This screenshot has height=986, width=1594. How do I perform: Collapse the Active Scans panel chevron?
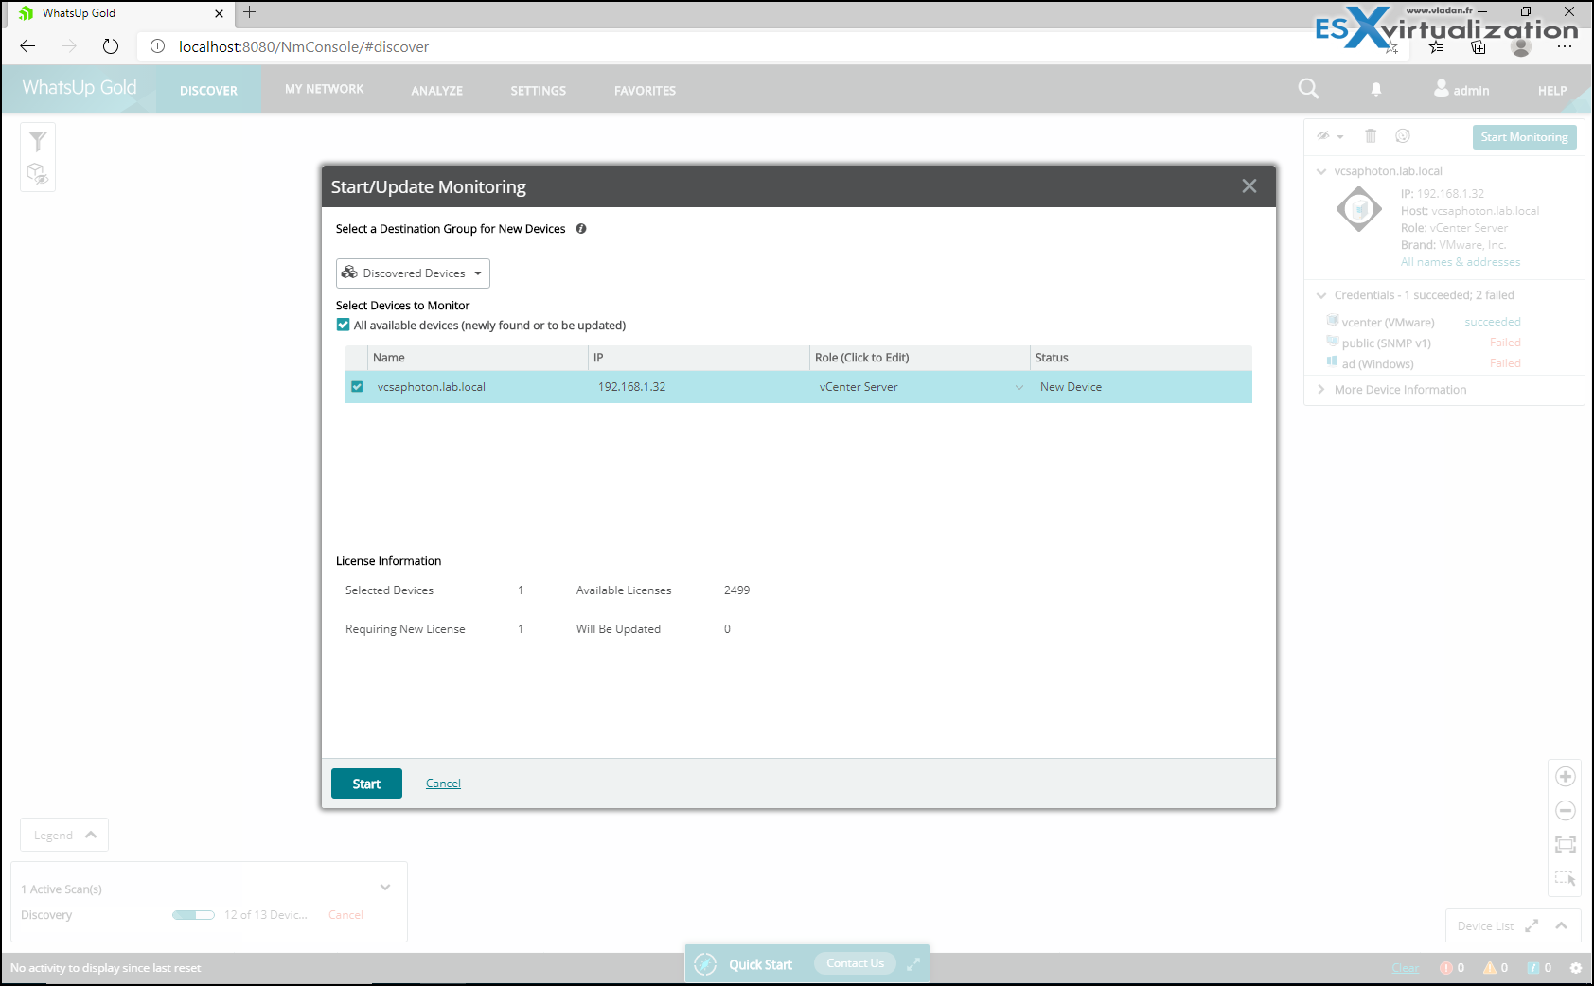[385, 888]
